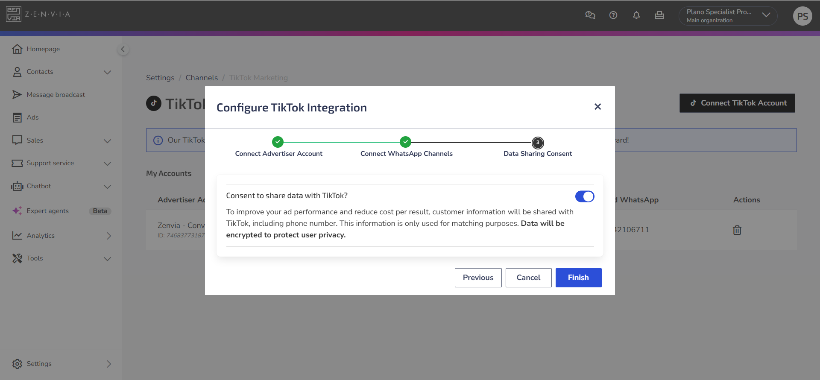820x380 pixels.
Task: Expand the Tools submenu chevron
Action: point(108,259)
